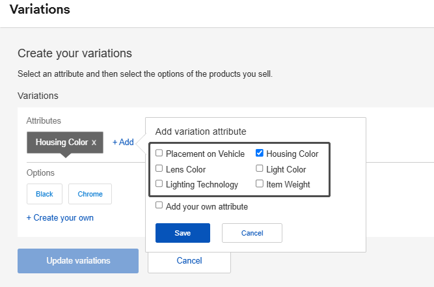Check the Placement on Vehicle checkbox
Image resolution: width=434 pixels, height=287 pixels.
pyautogui.click(x=159, y=154)
